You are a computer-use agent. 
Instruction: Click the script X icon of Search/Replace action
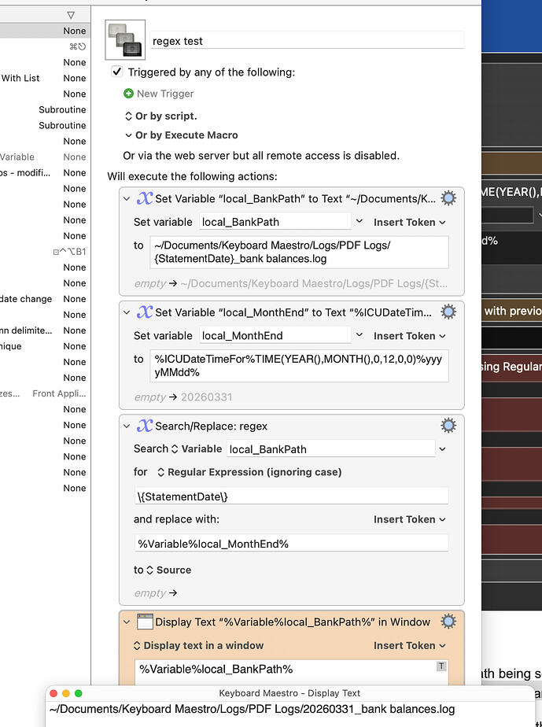pyautogui.click(x=144, y=426)
